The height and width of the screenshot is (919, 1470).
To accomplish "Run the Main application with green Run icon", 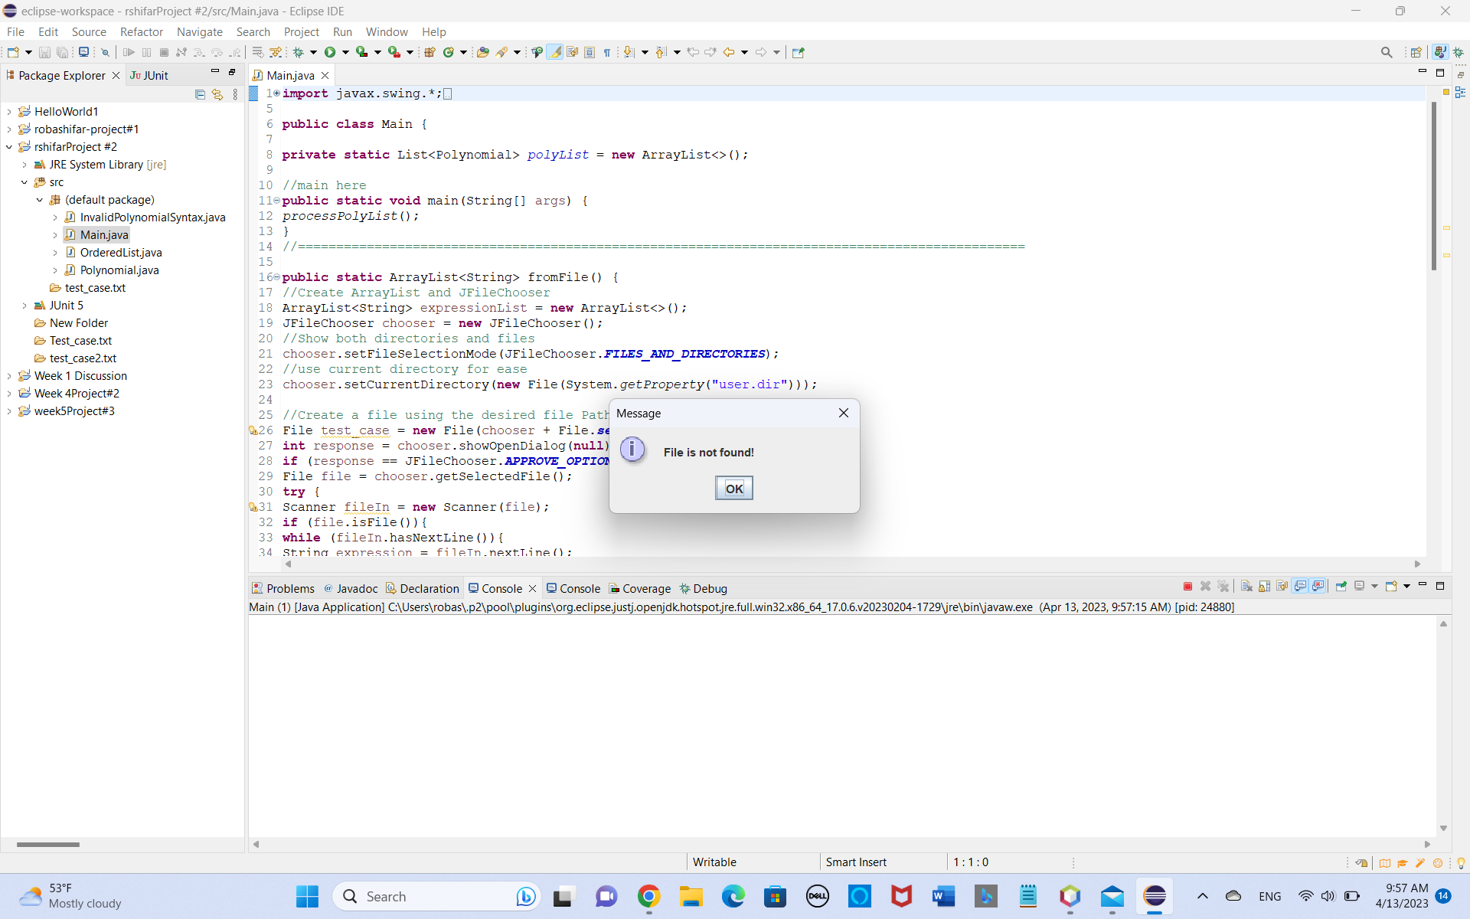I will pos(331,52).
